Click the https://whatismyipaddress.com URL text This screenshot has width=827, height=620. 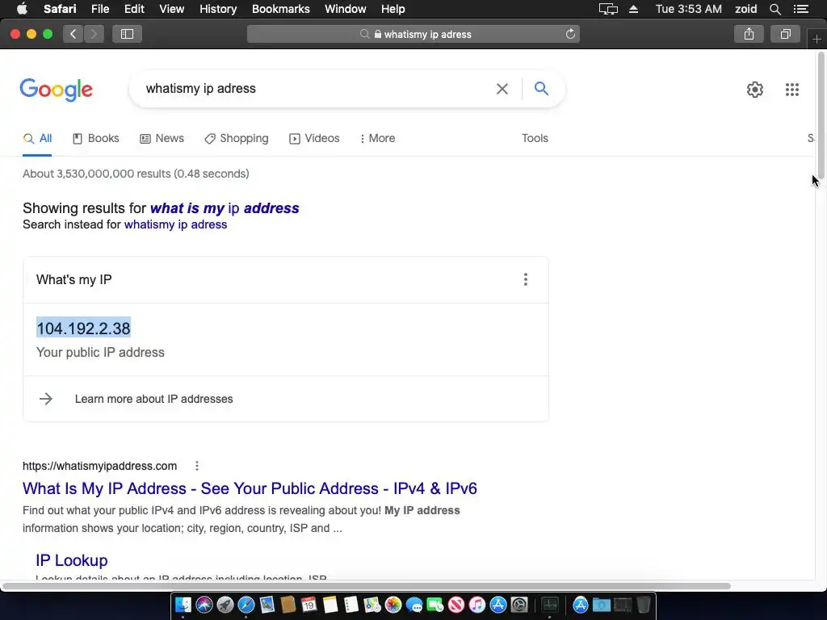[x=99, y=466]
